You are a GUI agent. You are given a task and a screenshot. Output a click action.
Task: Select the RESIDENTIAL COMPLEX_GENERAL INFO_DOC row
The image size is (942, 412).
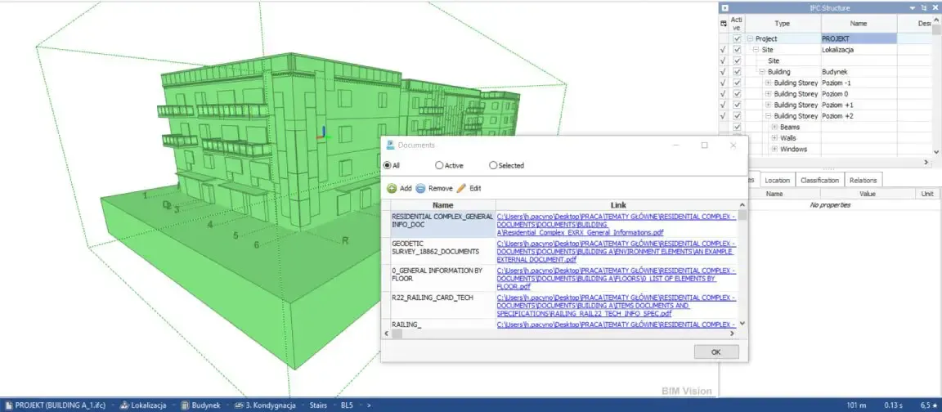click(442, 224)
